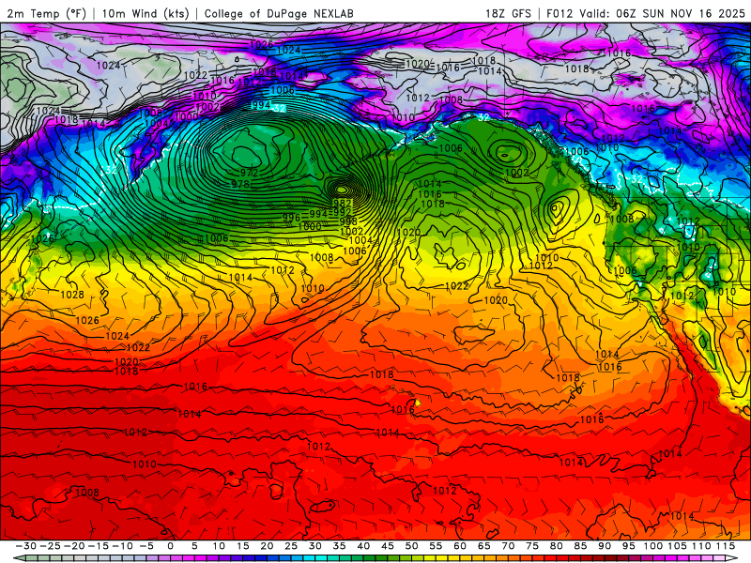The height and width of the screenshot is (563, 751).
Task: Click the 110 temperature scale label
Action: (x=701, y=546)
